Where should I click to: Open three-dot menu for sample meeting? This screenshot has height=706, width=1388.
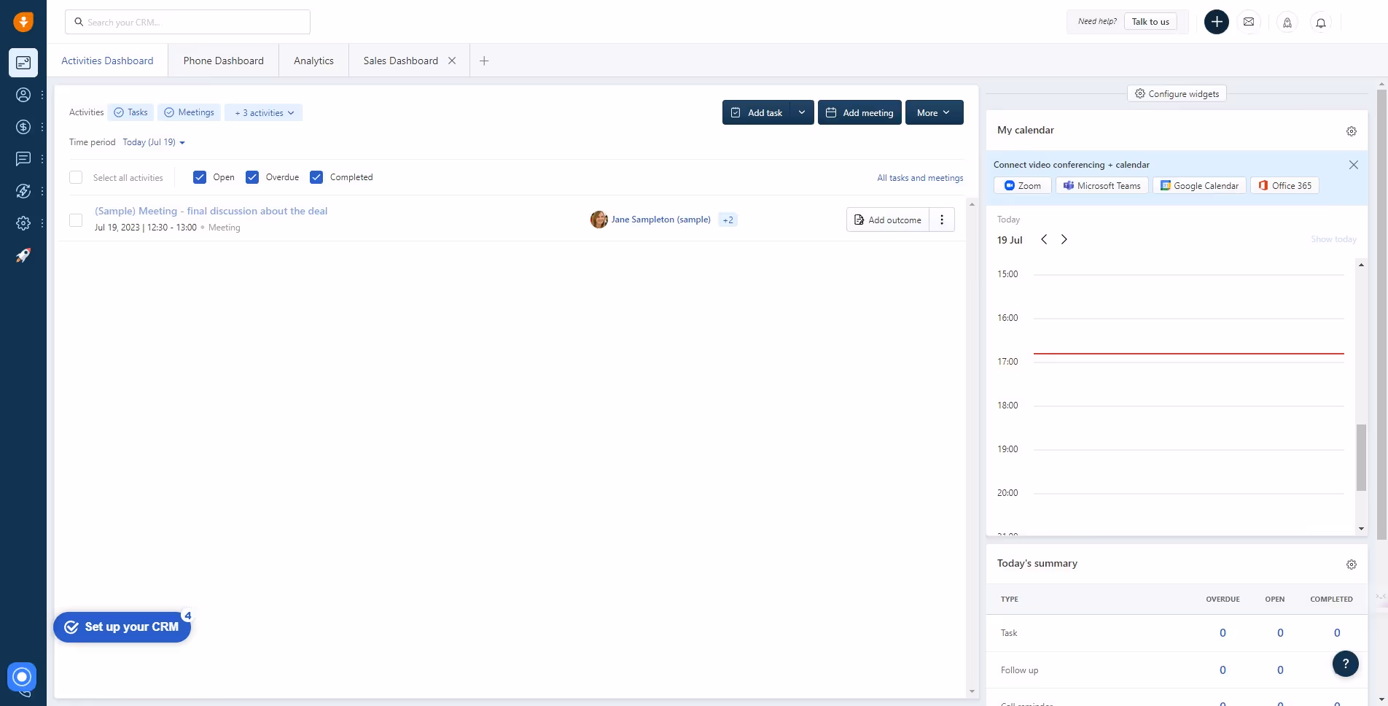coord(942,220)
